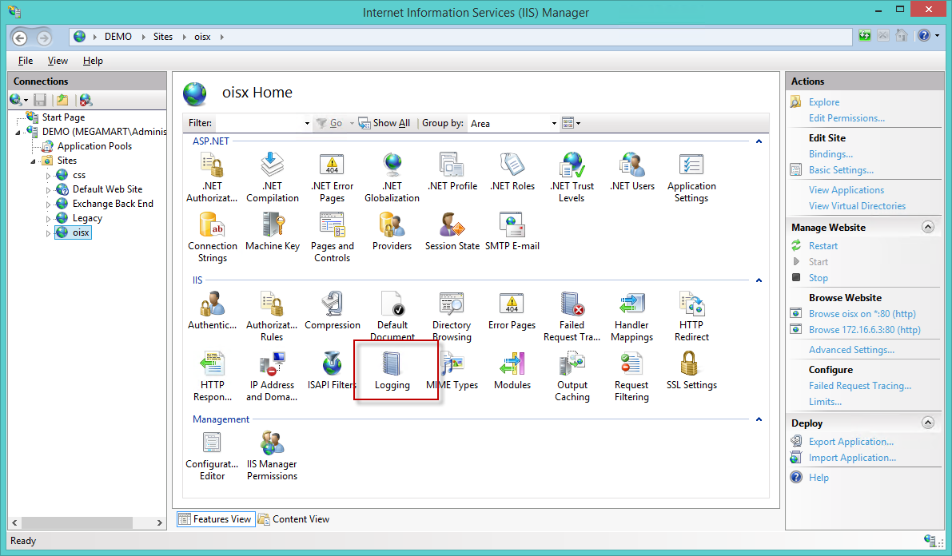The height and width of the screenshot is (556, 952).
Task: Open the .NET Users feature
Action: tap(632, 172)
